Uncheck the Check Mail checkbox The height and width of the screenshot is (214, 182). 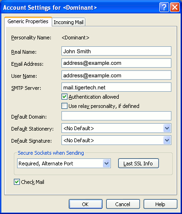pyautogui.click(x=17, y=182)
